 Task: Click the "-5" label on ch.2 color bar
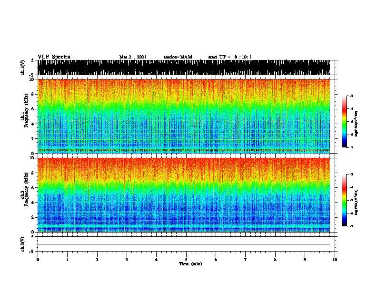pos(351,200)
